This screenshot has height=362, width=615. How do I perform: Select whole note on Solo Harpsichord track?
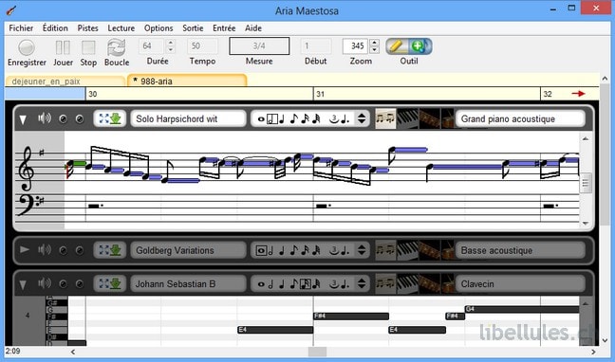(x=260, y=119)
